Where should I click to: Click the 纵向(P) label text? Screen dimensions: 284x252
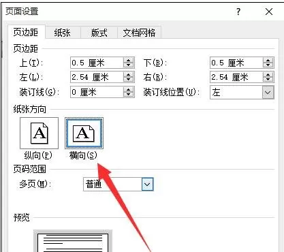38,155
